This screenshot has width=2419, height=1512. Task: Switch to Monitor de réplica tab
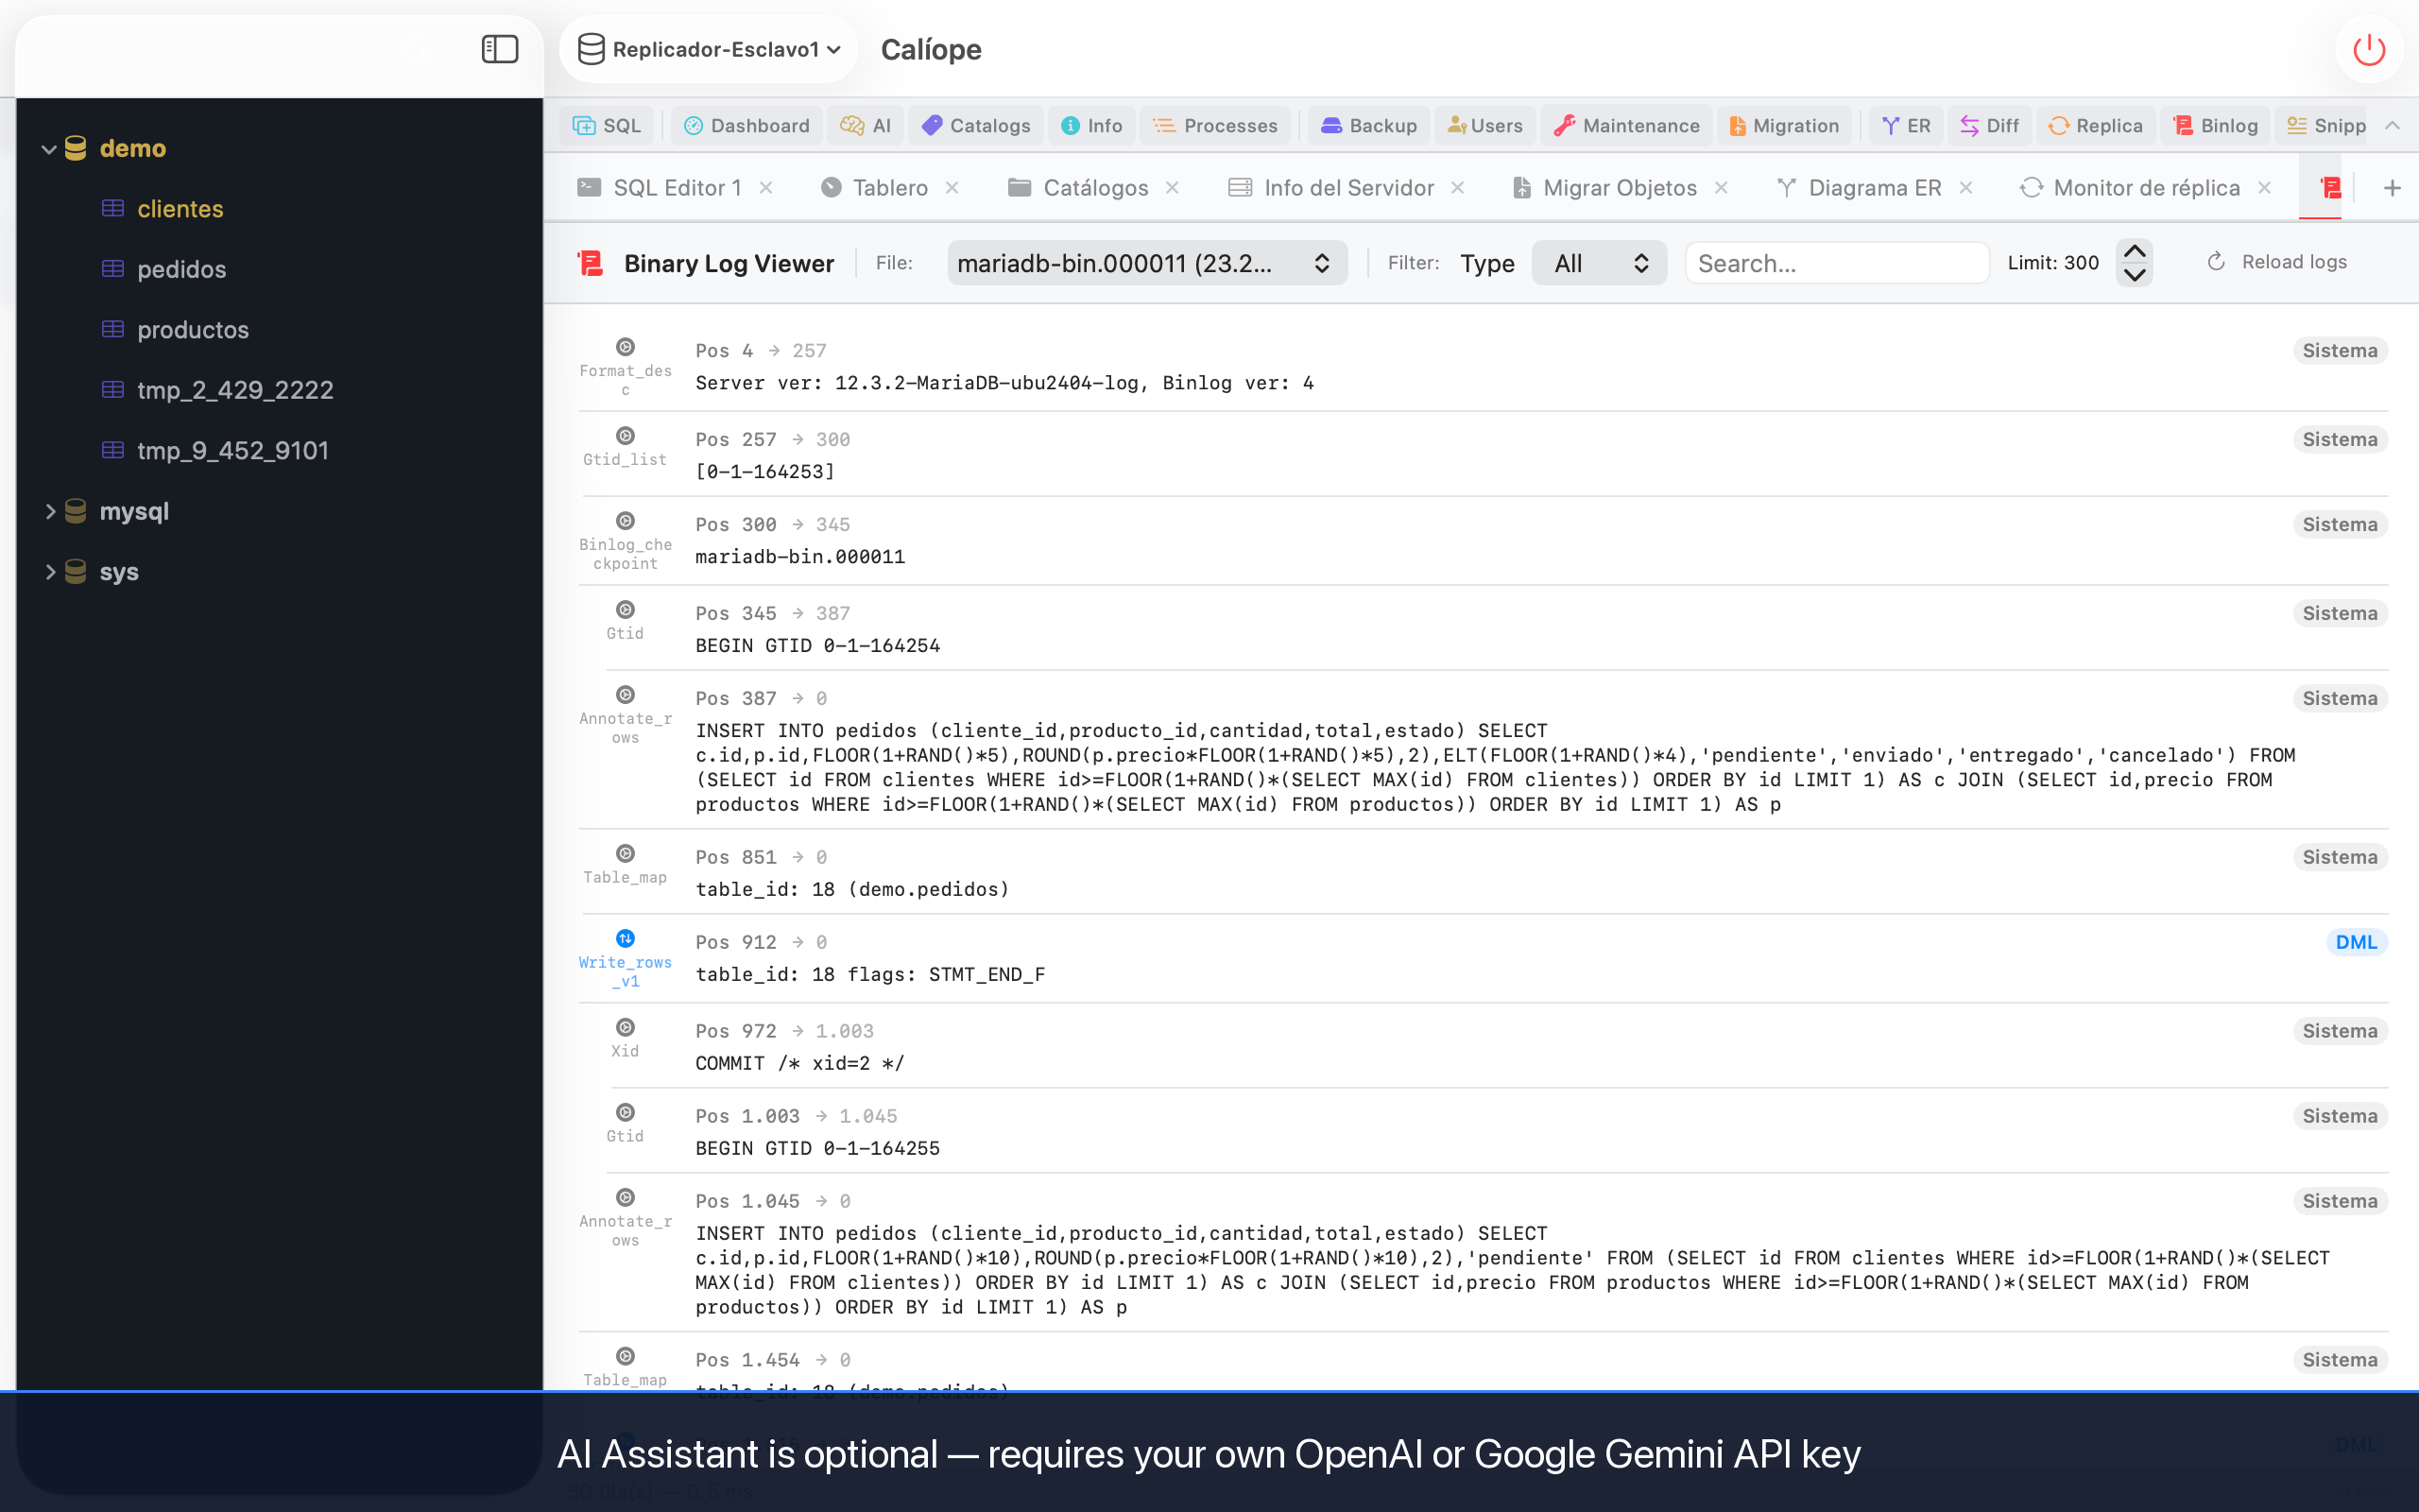point(2129,188)
